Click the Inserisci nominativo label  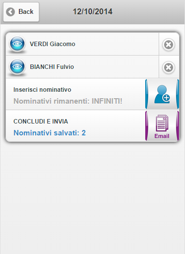click(x=42, y=90)
